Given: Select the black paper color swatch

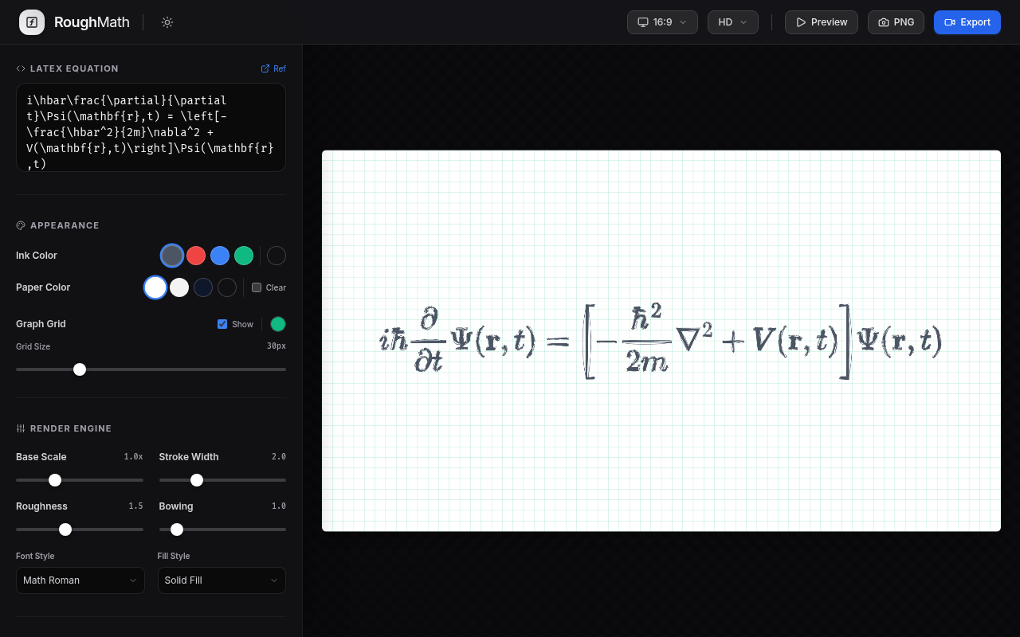Looking at the screenshot, I should pos(227,287).
